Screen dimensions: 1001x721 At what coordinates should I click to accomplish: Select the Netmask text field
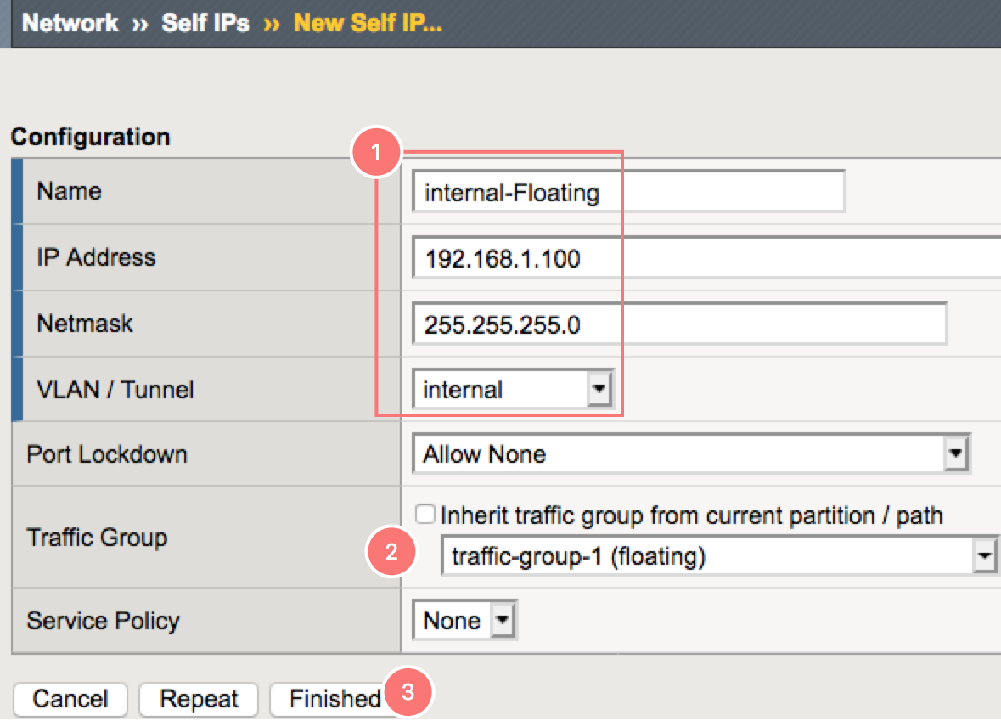[x=678, y=324]
